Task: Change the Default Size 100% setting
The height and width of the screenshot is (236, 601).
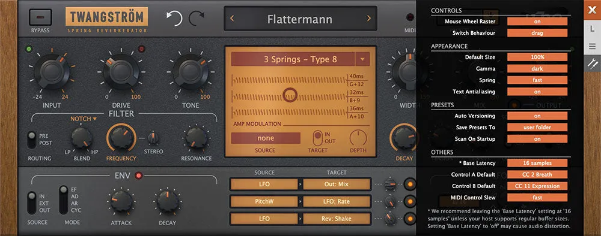Action: (537, 57)
